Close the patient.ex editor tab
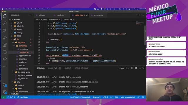Screen dimensions: 188x105 (x=87, y=15)
